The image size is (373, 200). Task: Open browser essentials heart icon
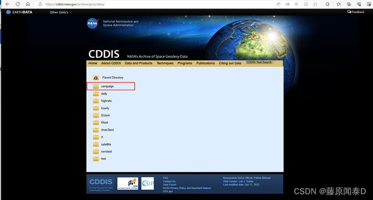tap(359, 4)
